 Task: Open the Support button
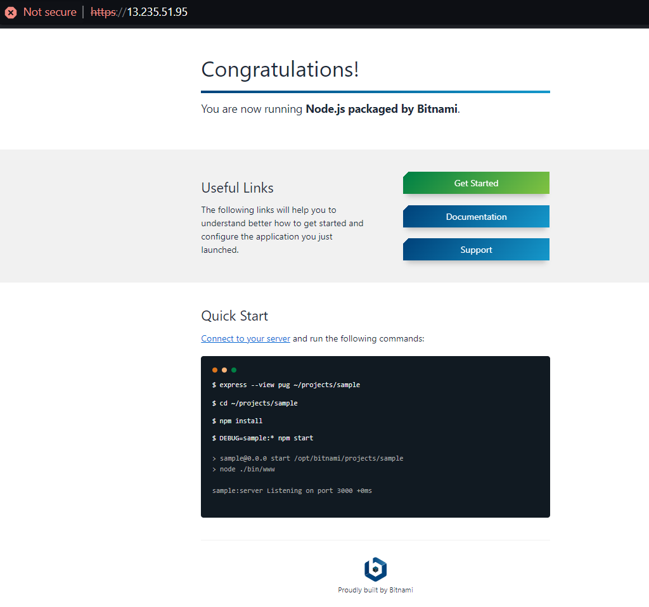point(476,250)
